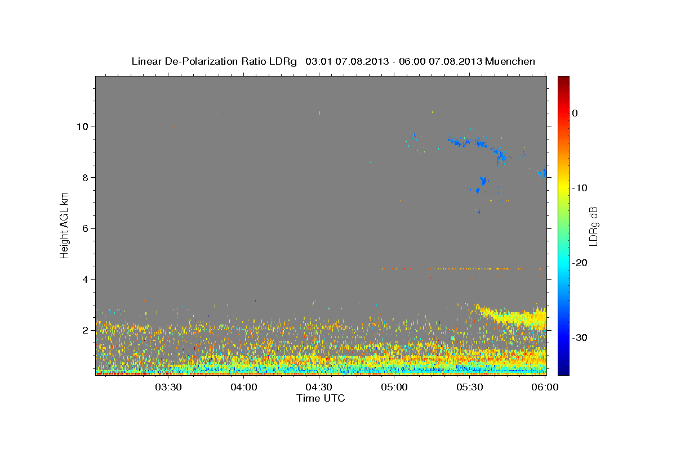This screenshot has width=676, height=450.
Task: Click the height tick label 2
Action: [85, 330]
